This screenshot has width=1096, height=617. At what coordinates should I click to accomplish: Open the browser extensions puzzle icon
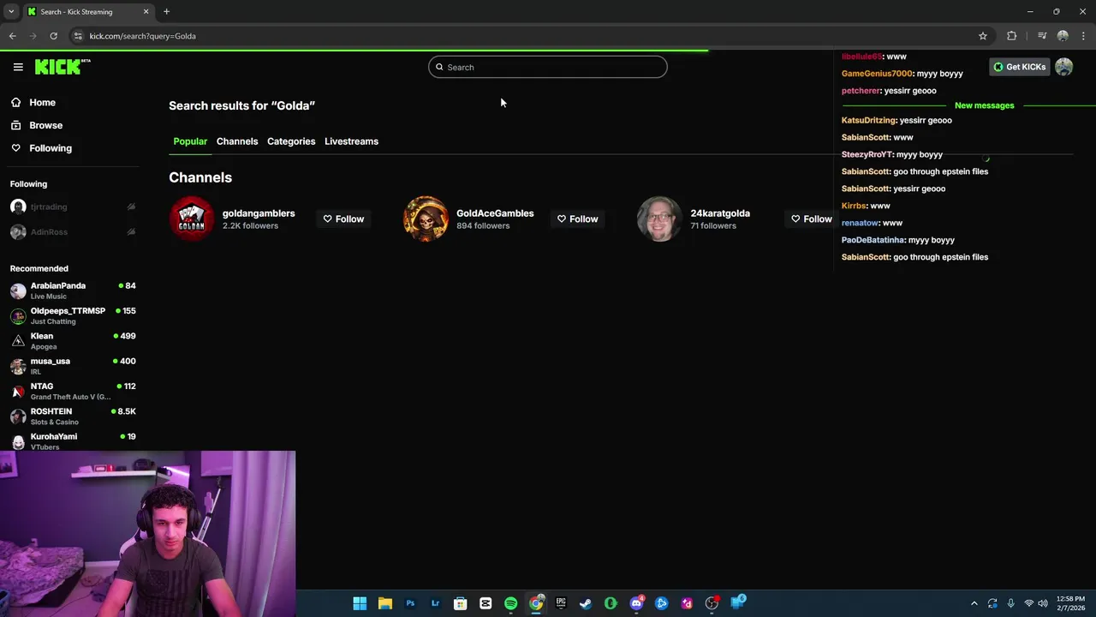1012,36
